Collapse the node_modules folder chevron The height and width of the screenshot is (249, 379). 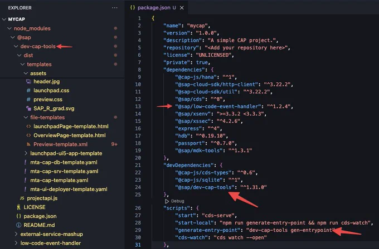tap(9, 28)
